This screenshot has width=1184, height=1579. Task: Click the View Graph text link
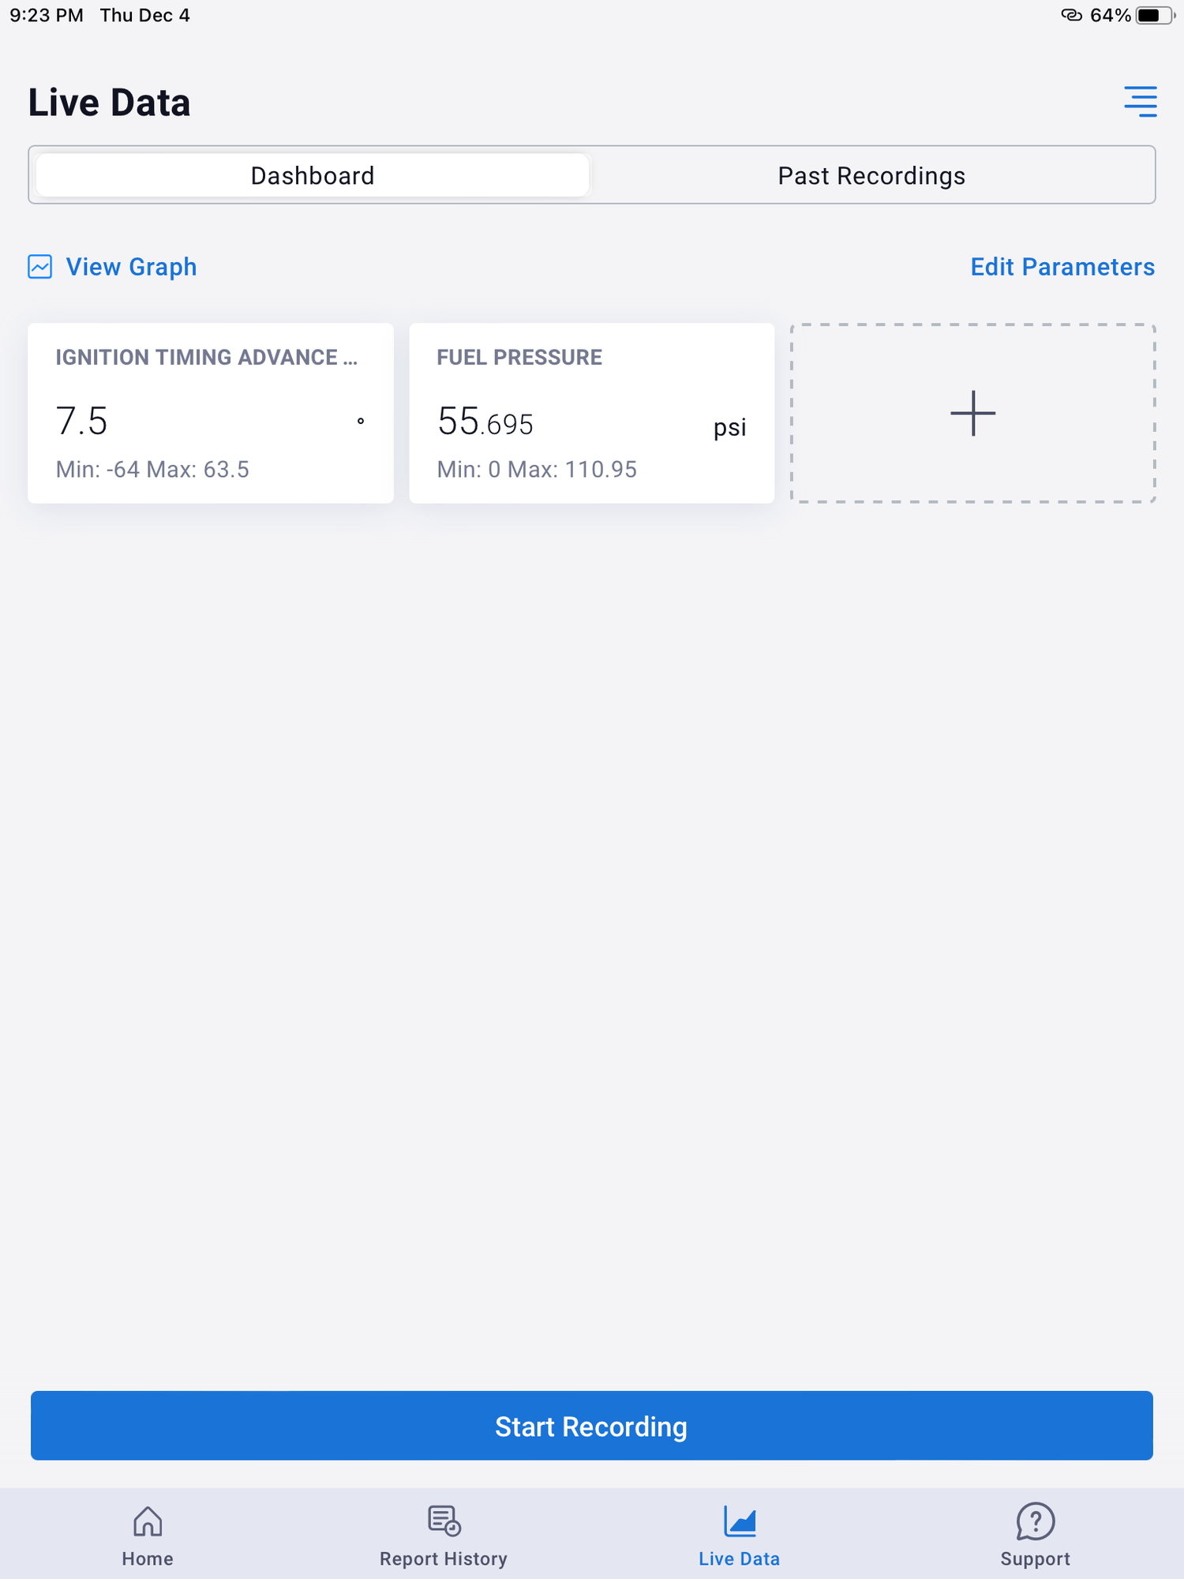[131, 267]
